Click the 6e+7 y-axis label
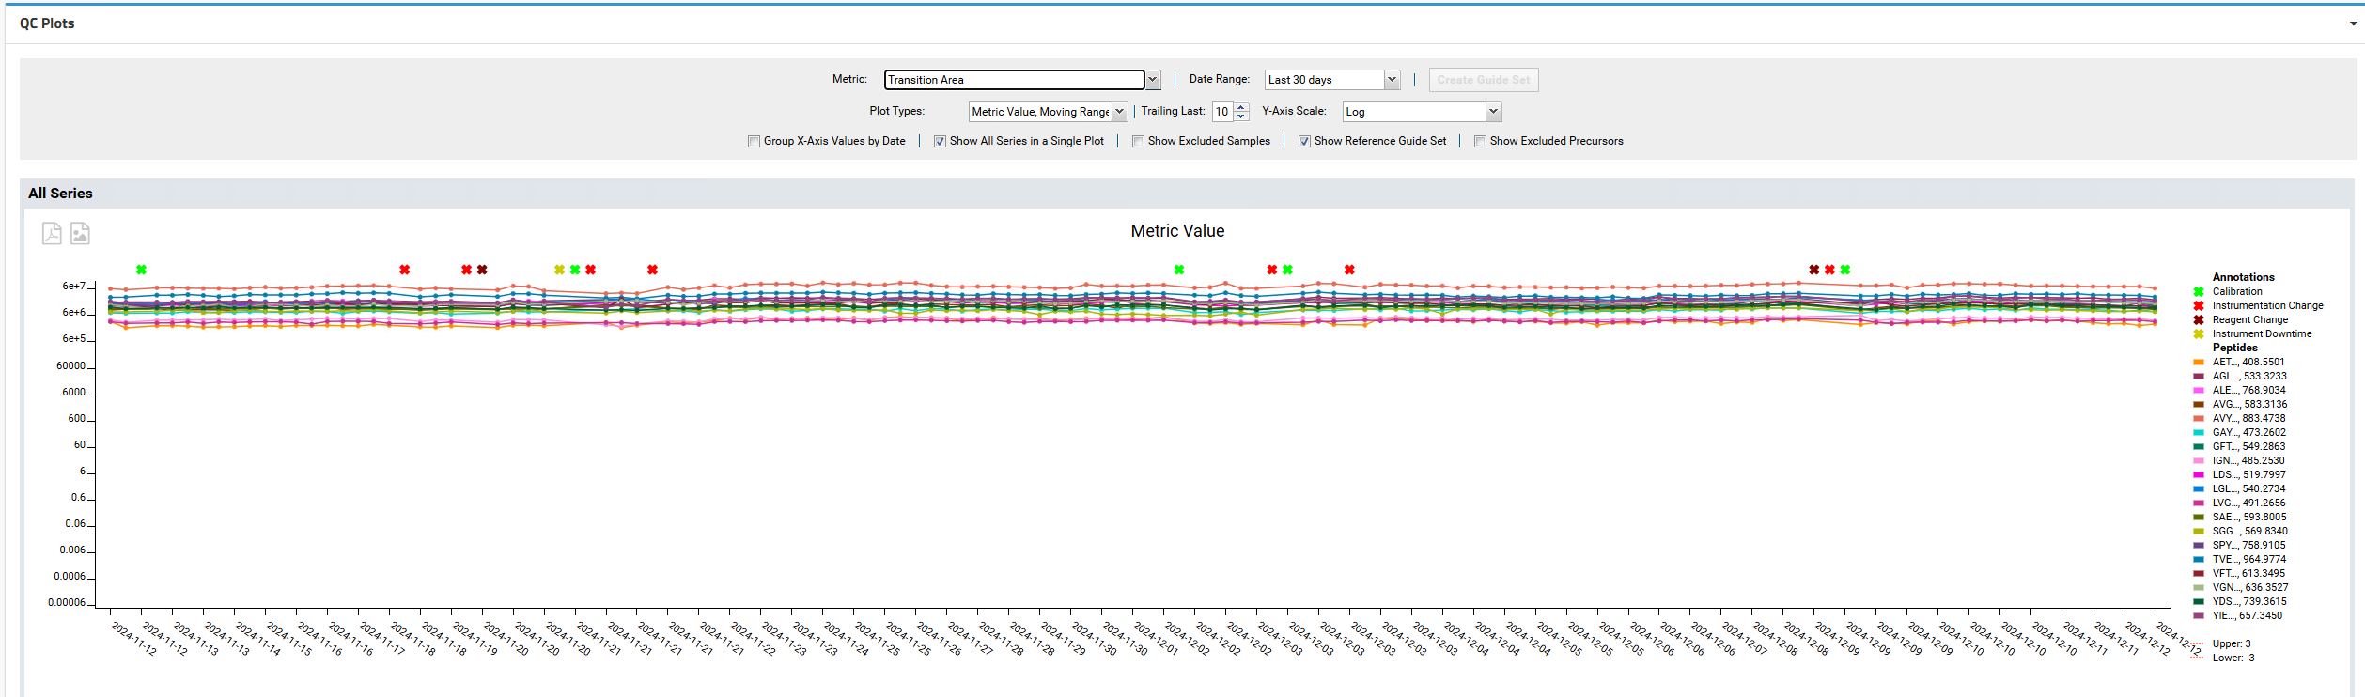Viewport: 2365px width, 697px height. (x=74, y=286)
